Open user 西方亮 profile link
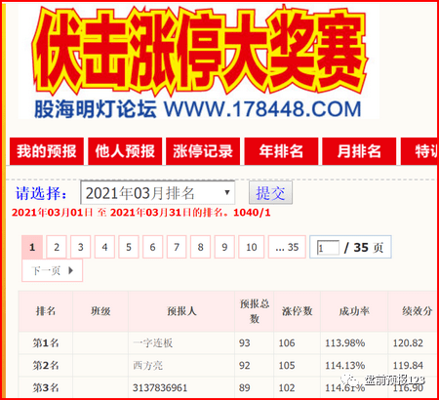Screen dimensions: 439x400 147,366
